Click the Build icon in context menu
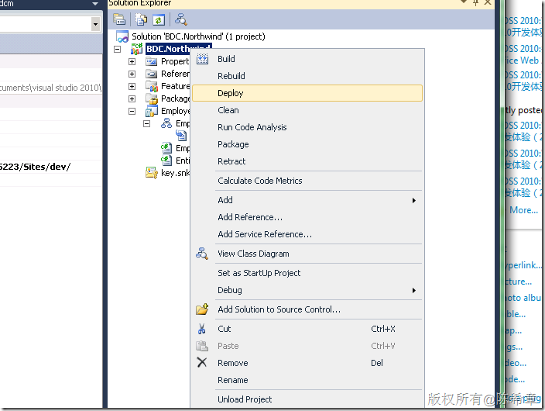 pyautogui.click(x=202, y=59)
